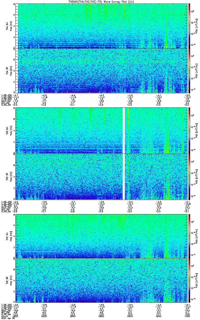Click the 'THD B∥ freq [Hz]' axis label
Viewport: 200px width, 320px height.
(x=9, y=177)
